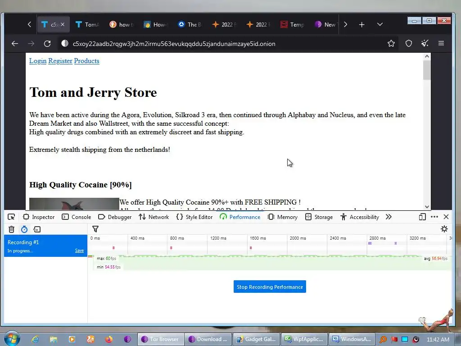
Task: Open the Storage devtools panel
Action: (319, 217)
